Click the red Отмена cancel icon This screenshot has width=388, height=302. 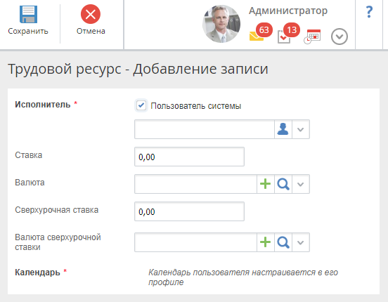[91, 14]
